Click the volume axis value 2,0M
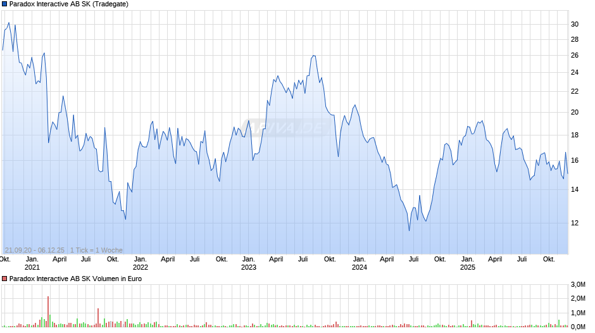 coord(578,298)
